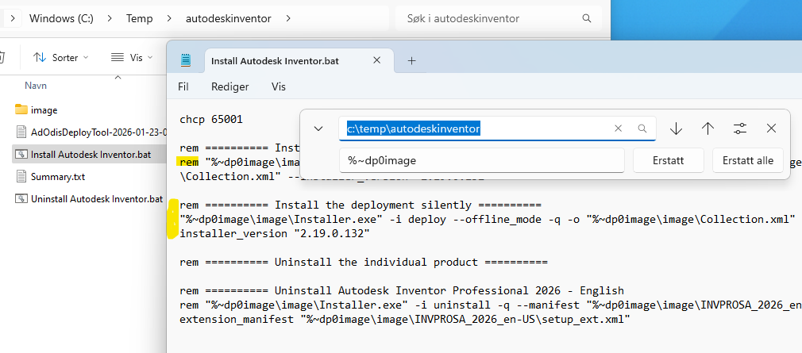The height and width of the screenshot is (353, 802).
Task: Open the search options sliders icon
Action: (x=739, y=129)
